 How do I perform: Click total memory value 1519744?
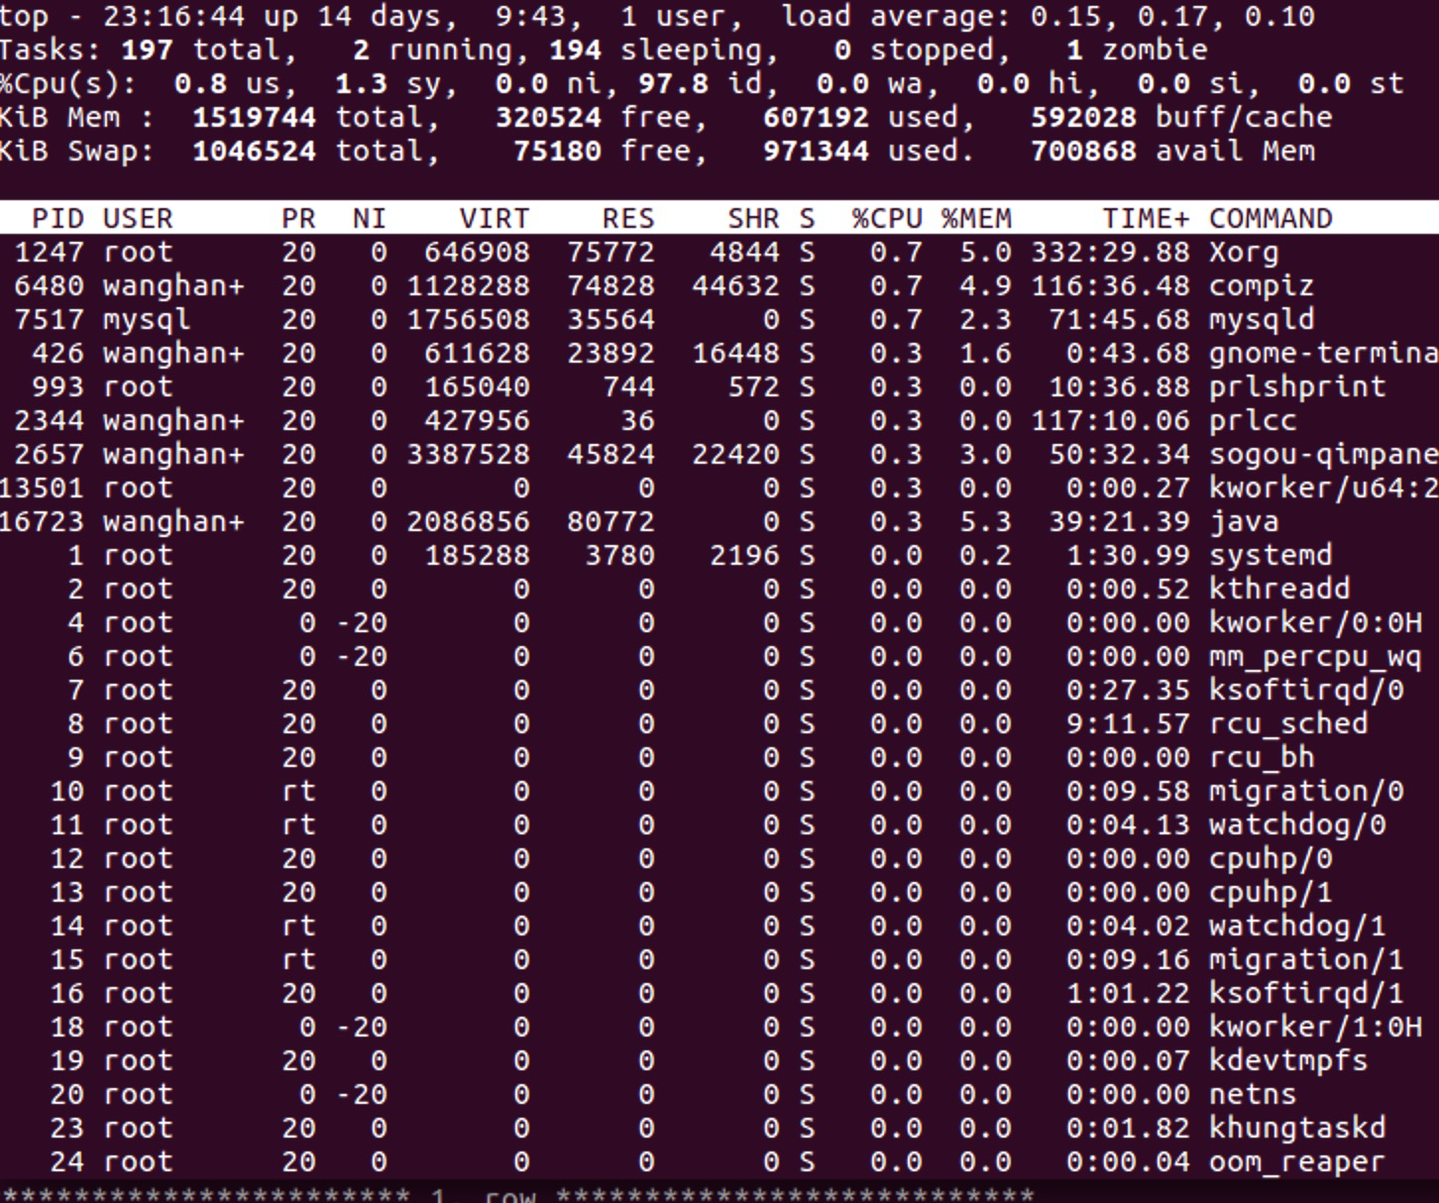(254, 117)
